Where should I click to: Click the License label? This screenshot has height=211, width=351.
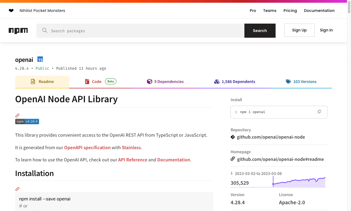point(286,195)
